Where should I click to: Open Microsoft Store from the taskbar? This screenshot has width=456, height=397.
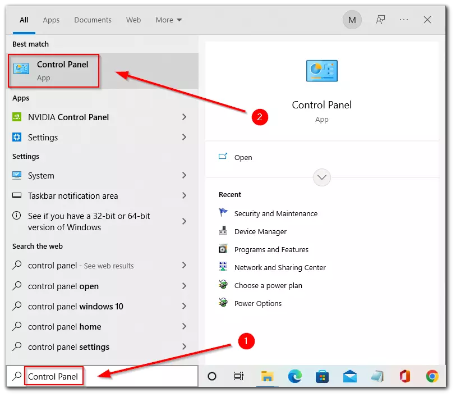click(x=322, y=376)
